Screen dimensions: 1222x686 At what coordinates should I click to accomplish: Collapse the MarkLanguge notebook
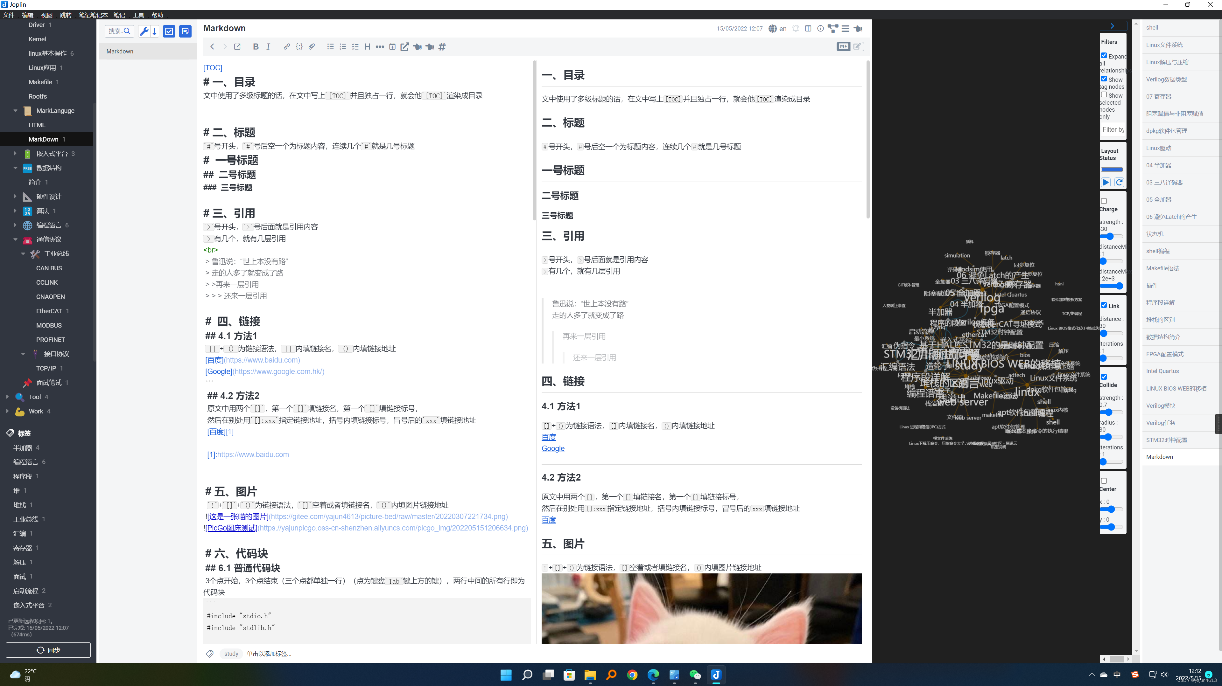coord(15,110)
